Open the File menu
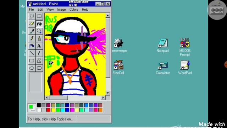This screenshot has width=227, height=128. pyautogui.click(x=31, y=10)
